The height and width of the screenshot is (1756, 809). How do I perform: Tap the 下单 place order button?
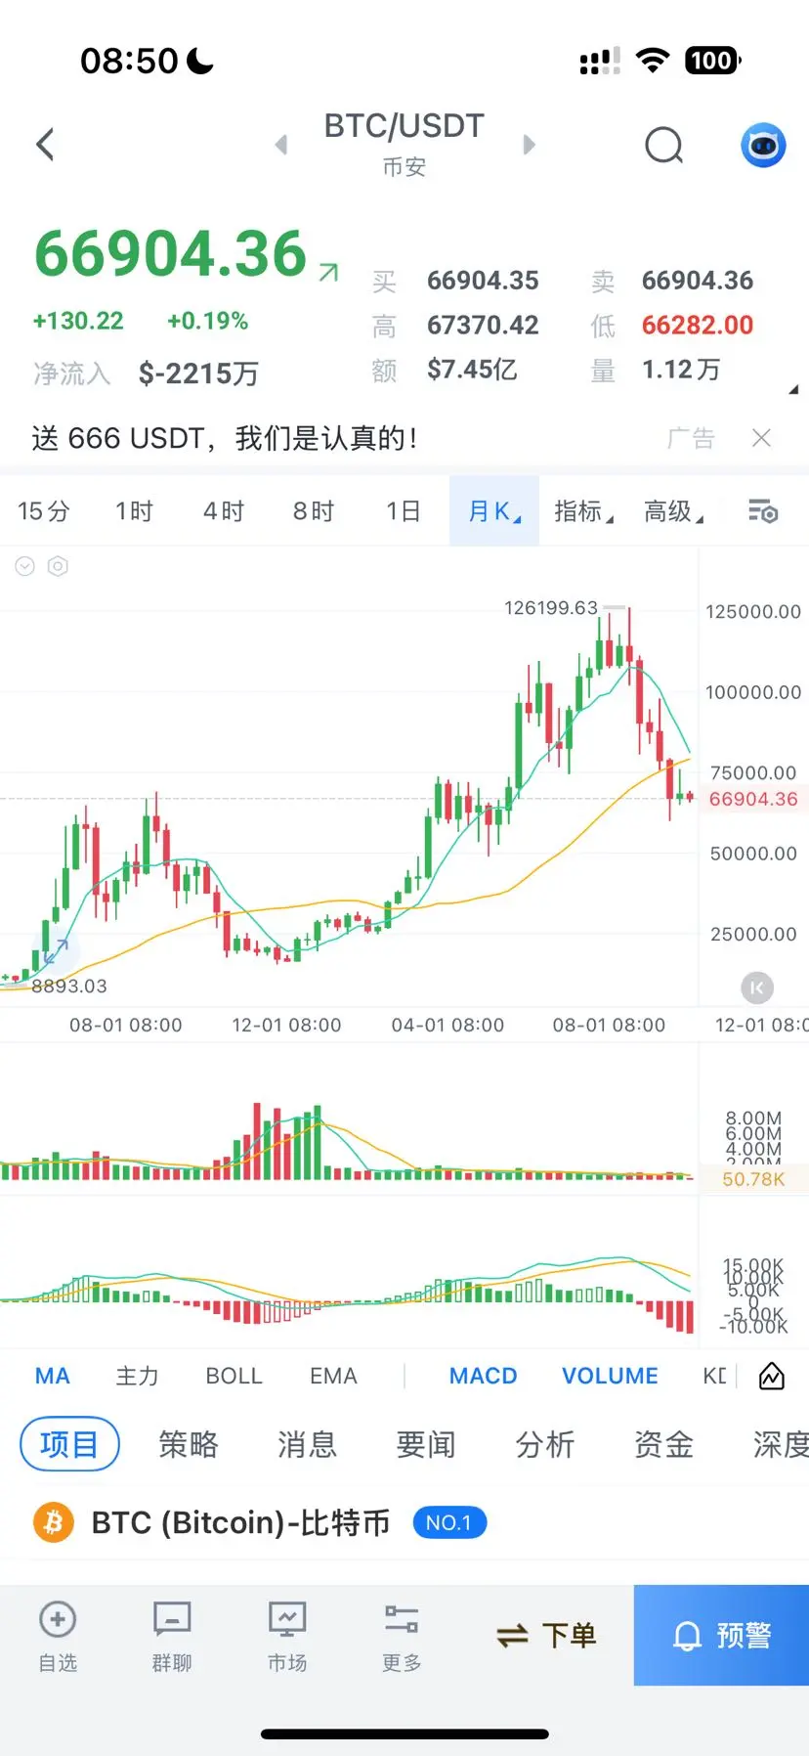coord(546,1635)
